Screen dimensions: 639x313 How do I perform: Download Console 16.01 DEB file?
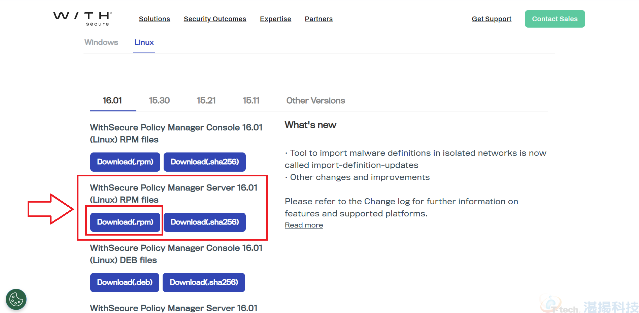pyautogui.click(x=125, y=282)
